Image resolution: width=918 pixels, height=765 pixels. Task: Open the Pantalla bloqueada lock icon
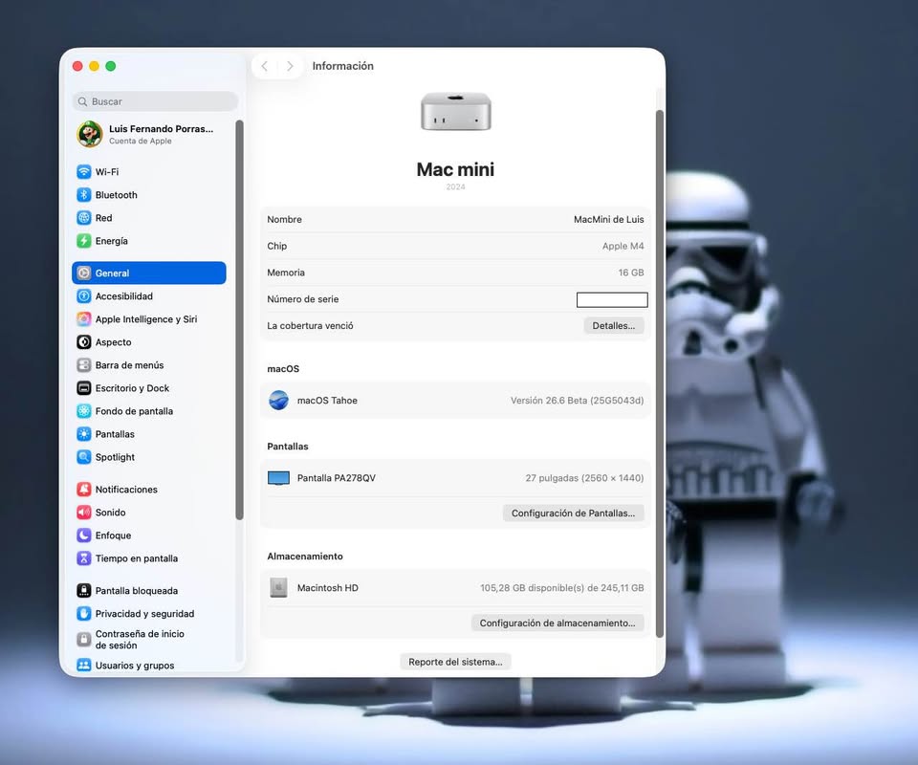point(84,591)
